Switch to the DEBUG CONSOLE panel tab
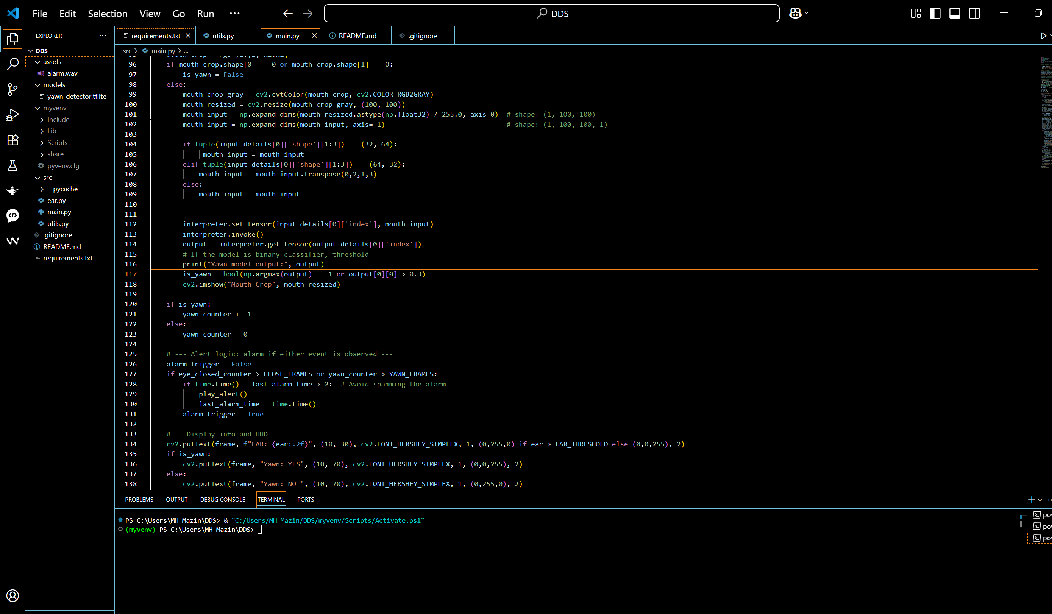Viewport: 1052px width, 614px height. click(x=223, y=499)
